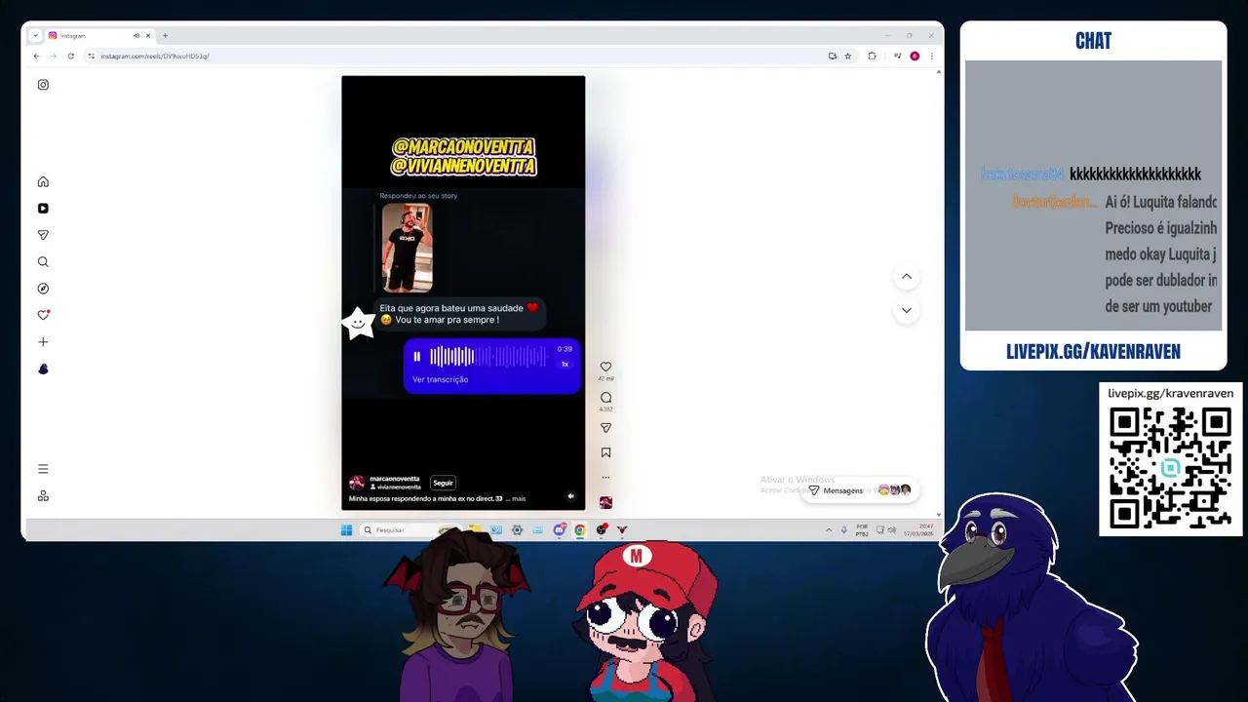Share the reel with the paper-plane icon
The width and height of the screenshot is (1248, 702).
point(605,428)
